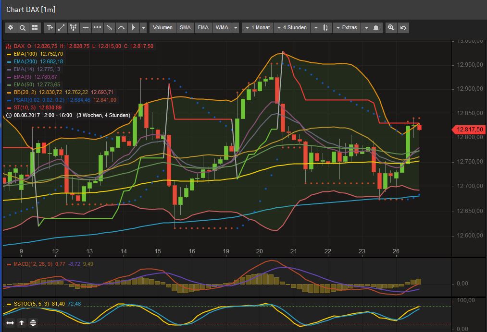The height and width of the screenshot is (332, 487).
Task: Click the undo reset arrow icon
Action: [x=403, y=28]
